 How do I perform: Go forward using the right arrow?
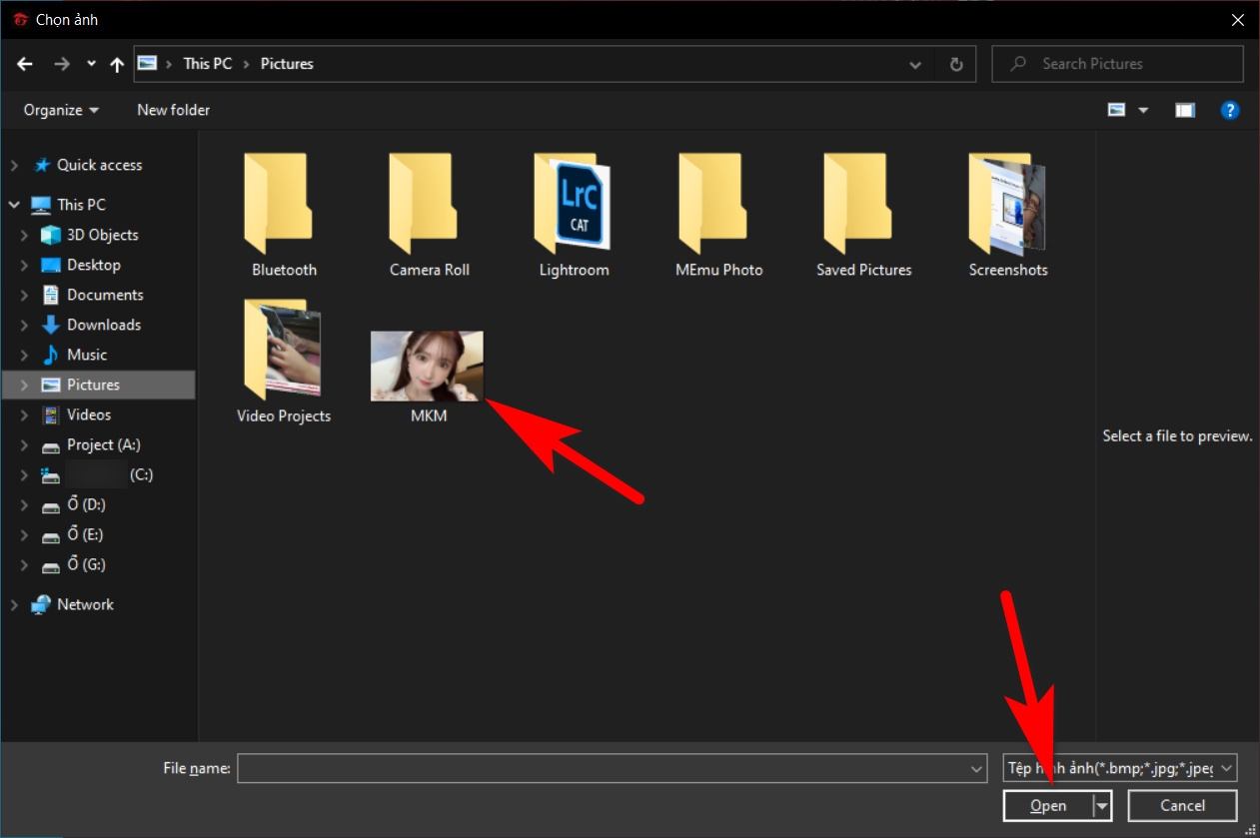point(62,64)
